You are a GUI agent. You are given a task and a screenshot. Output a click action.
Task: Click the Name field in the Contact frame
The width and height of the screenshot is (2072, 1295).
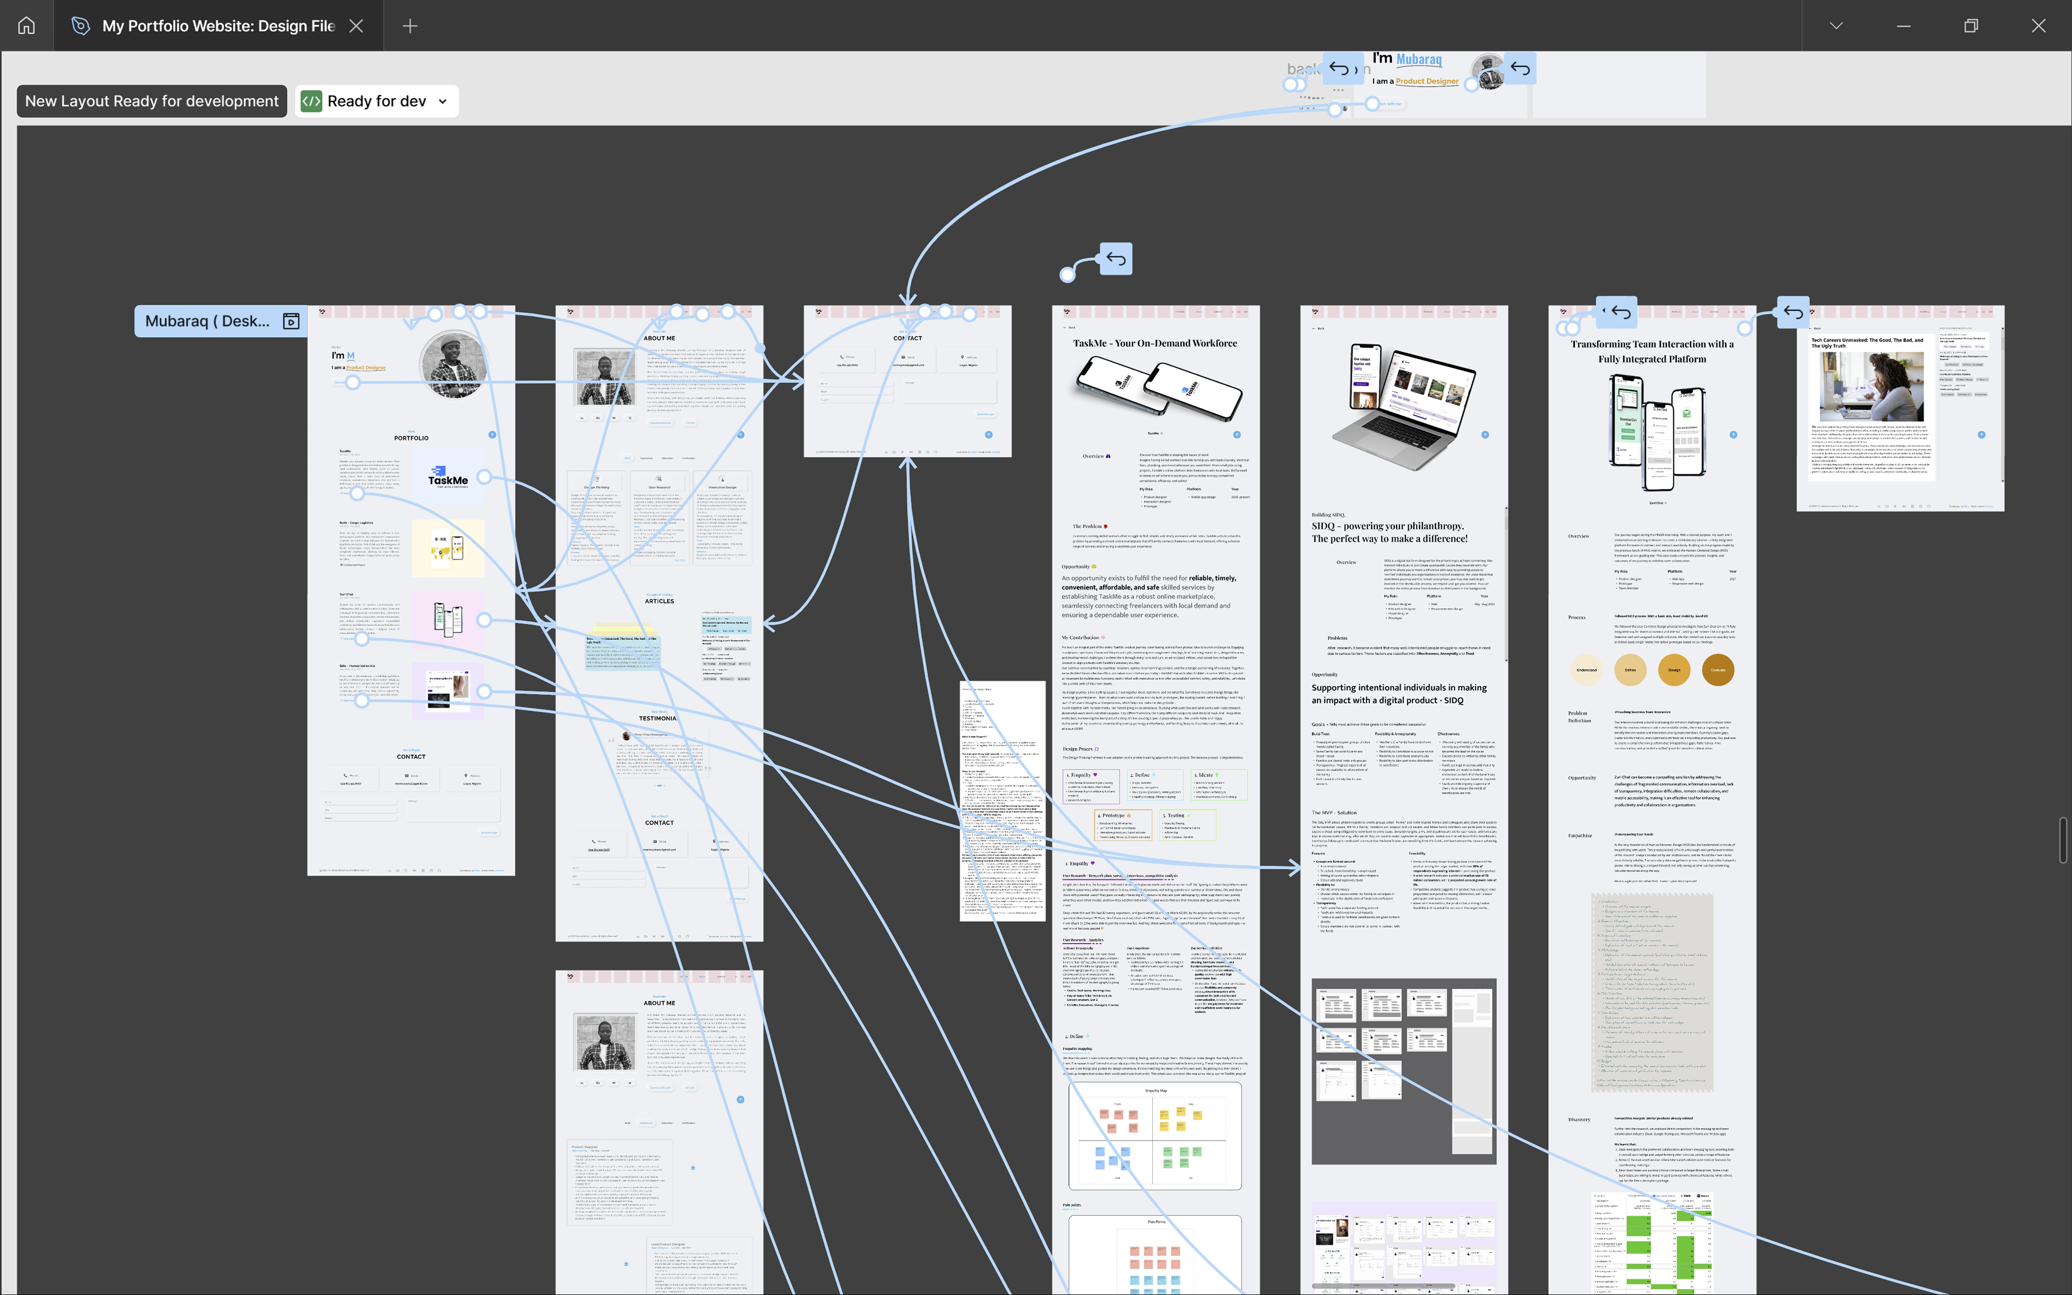pos(856,384)
